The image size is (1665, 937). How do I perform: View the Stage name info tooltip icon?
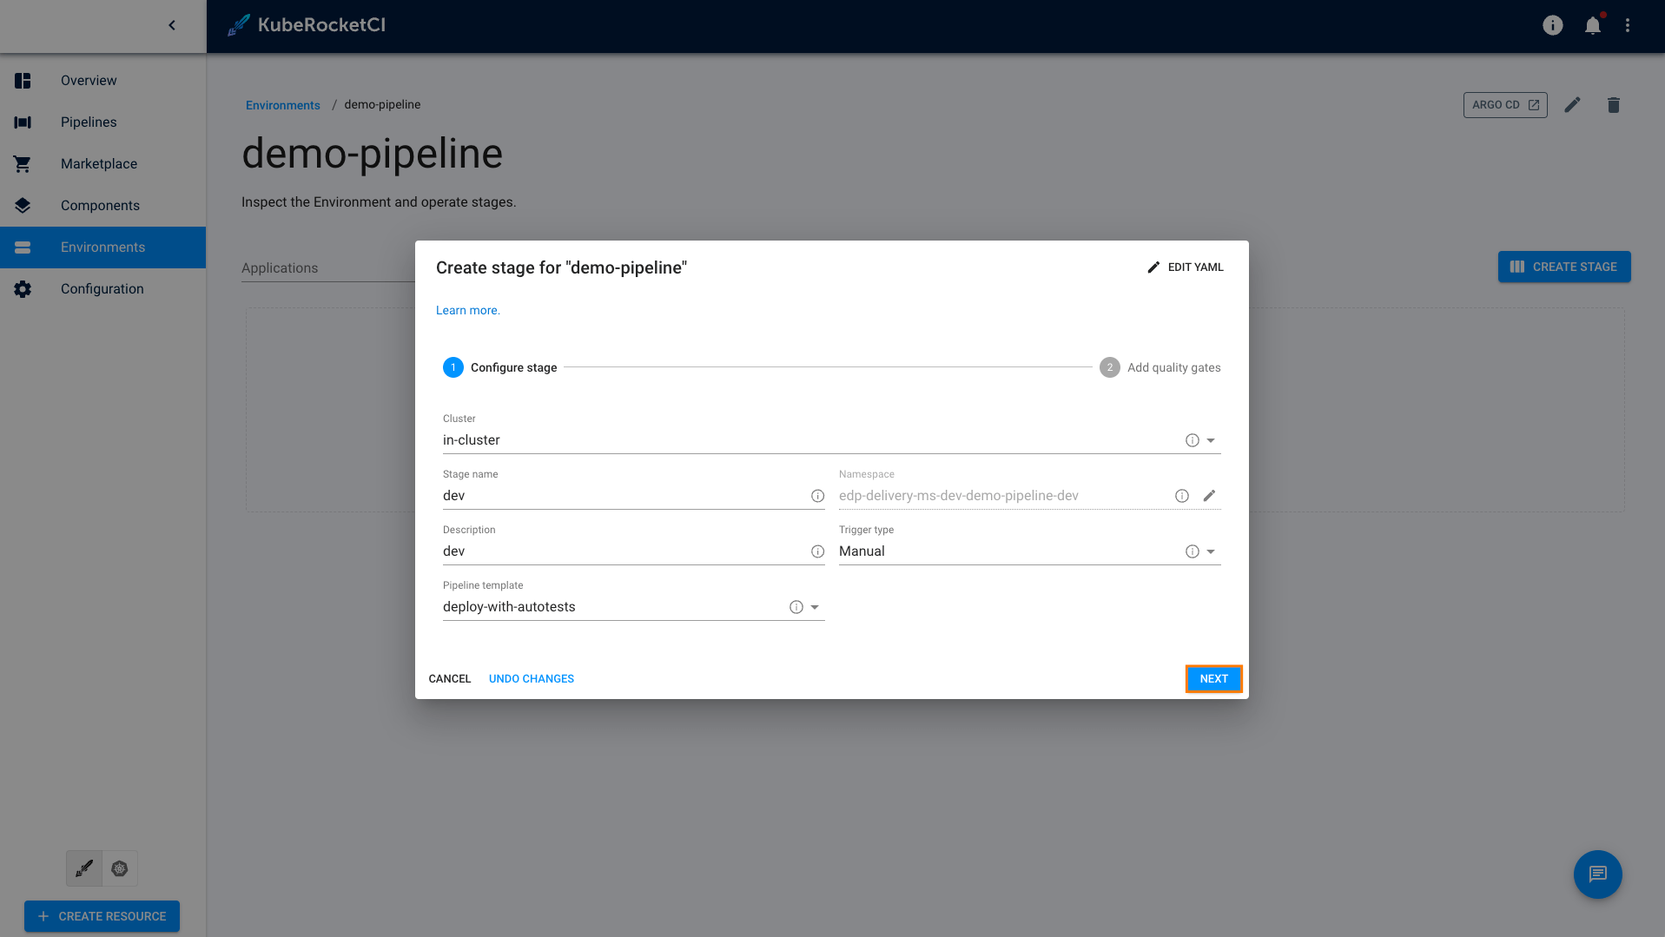pyautogui.click(x=817, y=496)
